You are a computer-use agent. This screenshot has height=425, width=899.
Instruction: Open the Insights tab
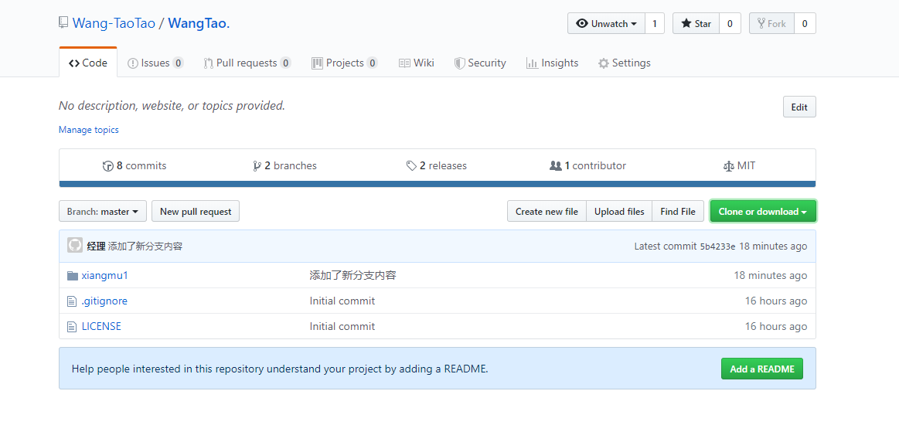tap(552, 63)
